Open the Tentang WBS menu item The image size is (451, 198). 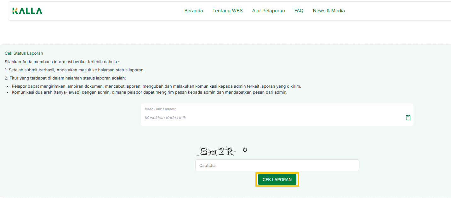tap(227, 11)
